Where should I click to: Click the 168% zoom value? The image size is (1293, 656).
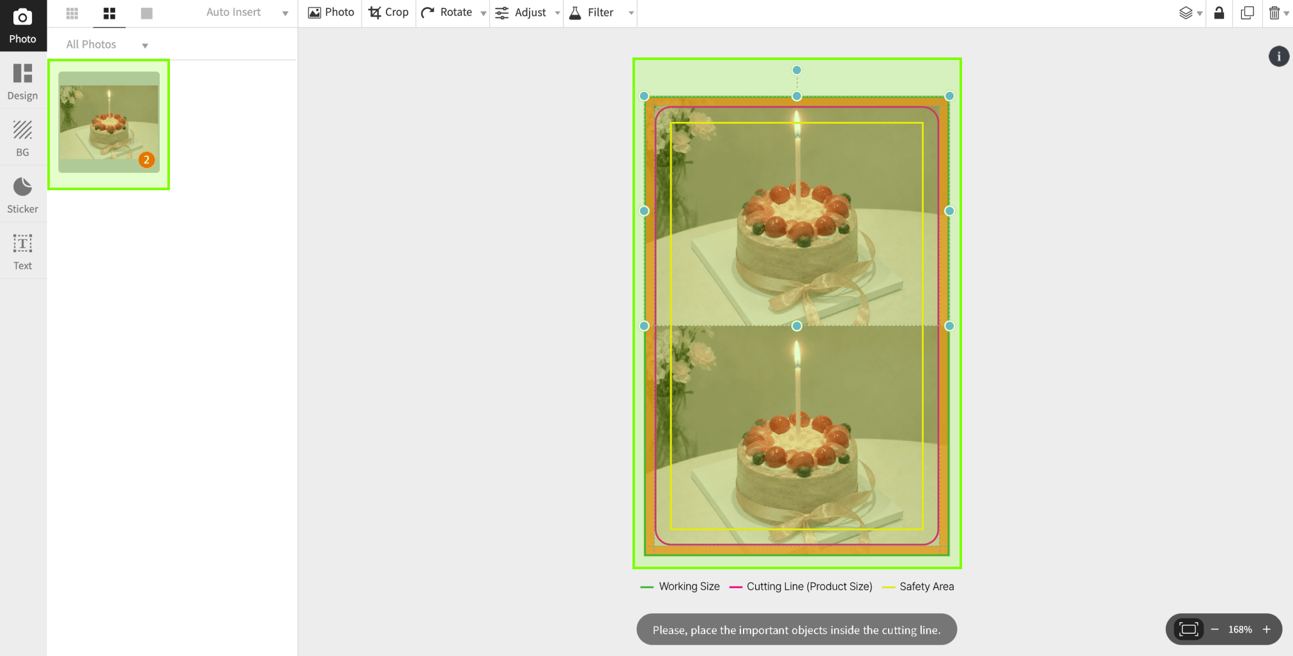[x=1240, y=629]
